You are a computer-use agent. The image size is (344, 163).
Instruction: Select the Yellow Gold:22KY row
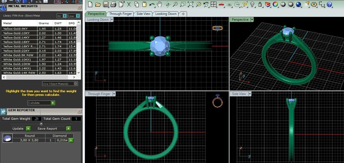(x=39, y=51)
